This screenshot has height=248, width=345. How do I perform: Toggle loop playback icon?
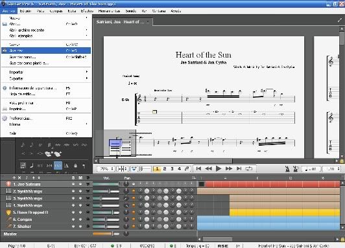point(249,169)
